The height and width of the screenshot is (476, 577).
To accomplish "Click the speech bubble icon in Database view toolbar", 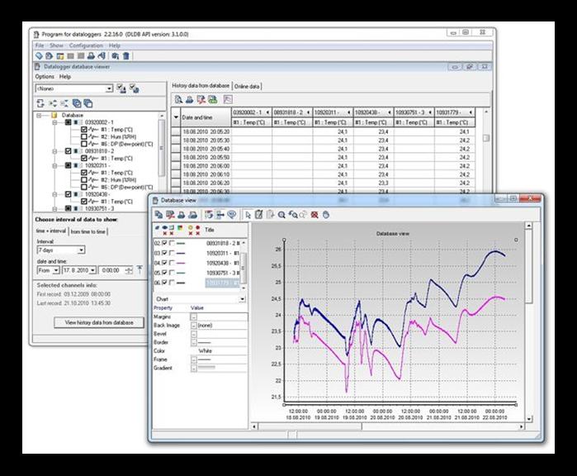I will pyautogui.click(x=231, y=215).
